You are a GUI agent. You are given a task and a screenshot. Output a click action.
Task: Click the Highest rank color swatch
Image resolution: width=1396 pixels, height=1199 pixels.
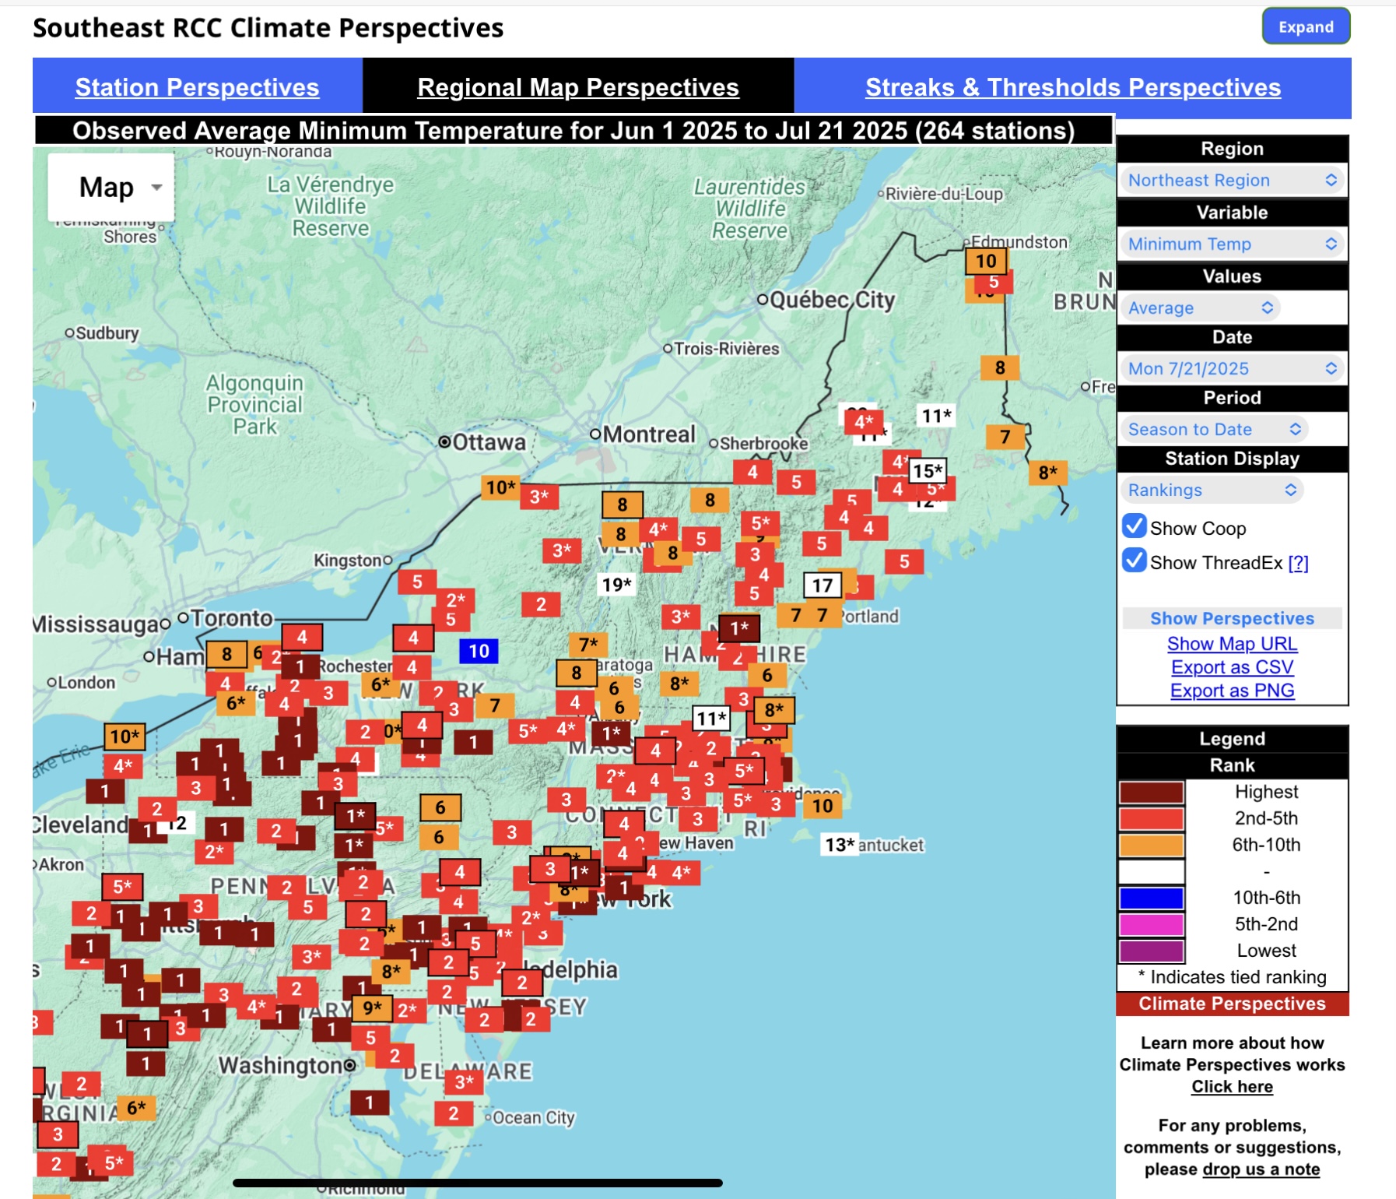coord(1152,792)
